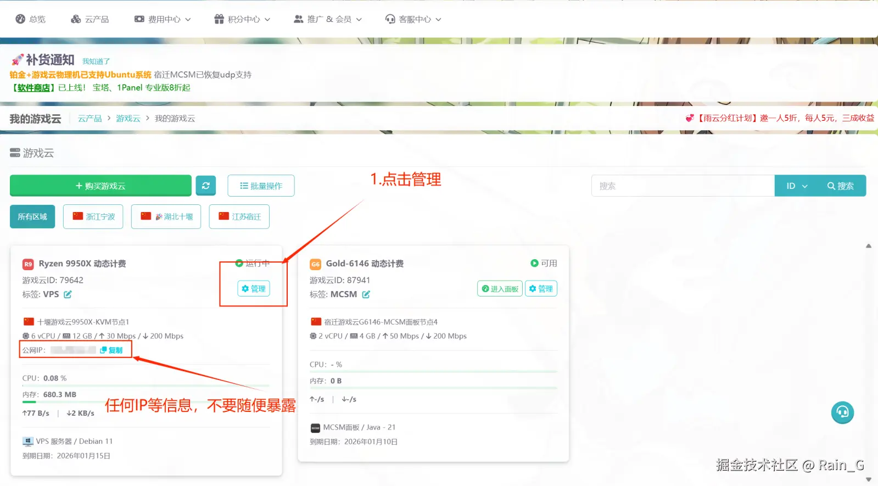The width and height of the screenshot is (878, 486).
Task: Open 云产品 in top navigation
Action: pos(90,19)
